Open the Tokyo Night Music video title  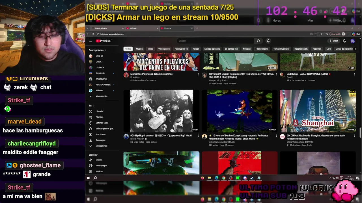pyautogui.click(x=241, y=76)
